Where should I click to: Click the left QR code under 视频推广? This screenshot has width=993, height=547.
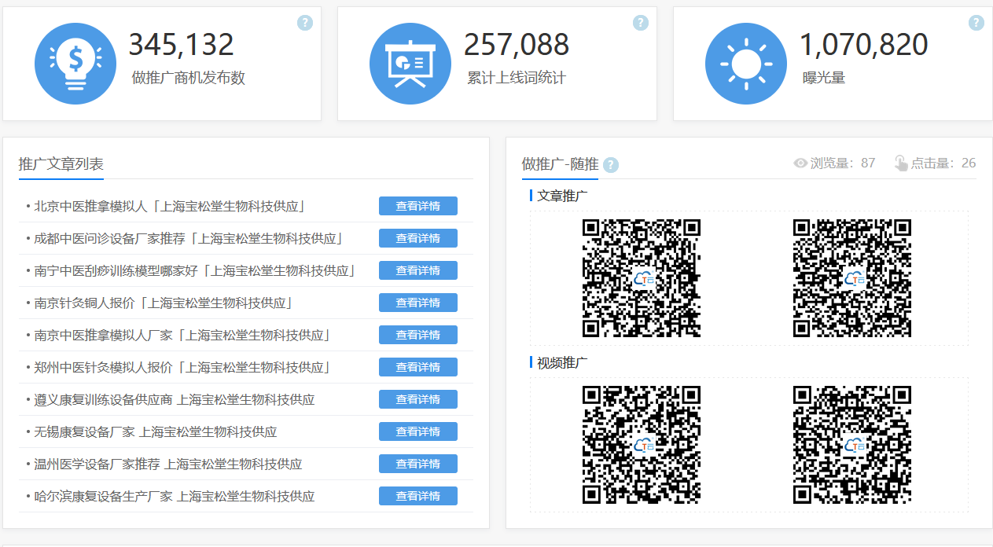click(x=642, y=445)
